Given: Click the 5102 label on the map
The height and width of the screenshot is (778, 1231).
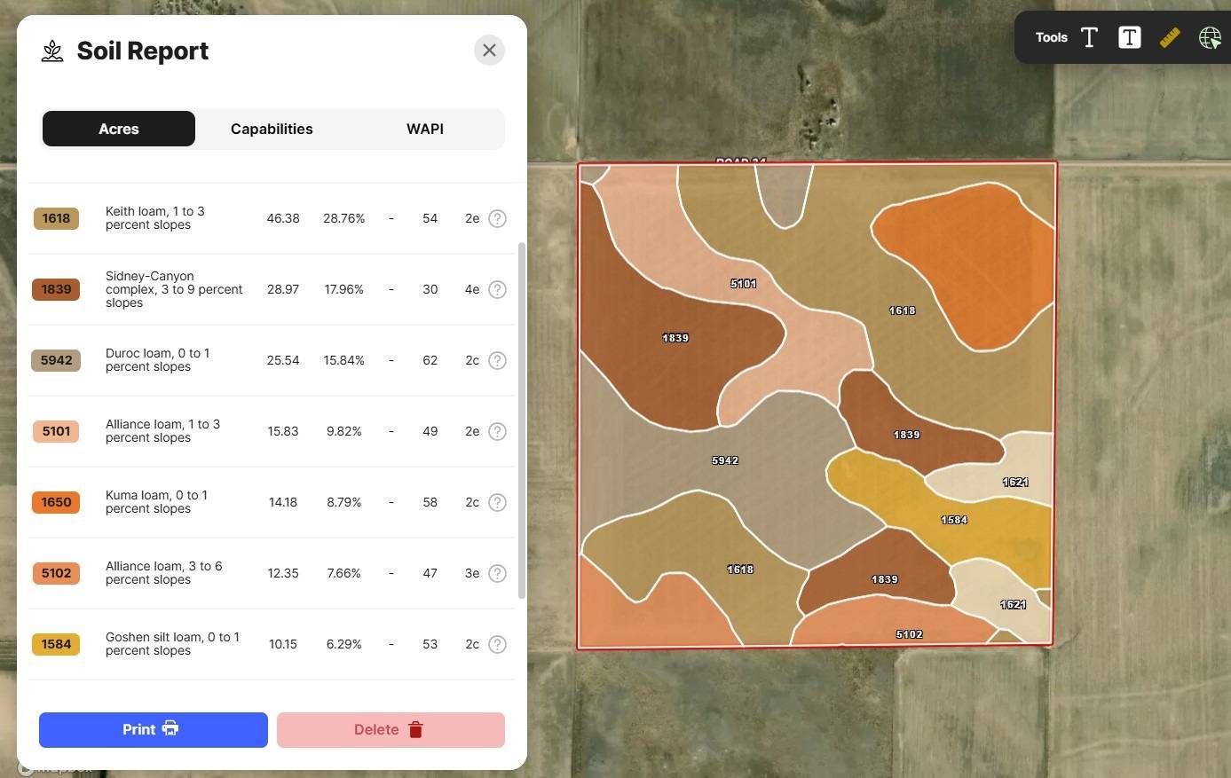Looking at the screenshot, I should coord(910,634).
